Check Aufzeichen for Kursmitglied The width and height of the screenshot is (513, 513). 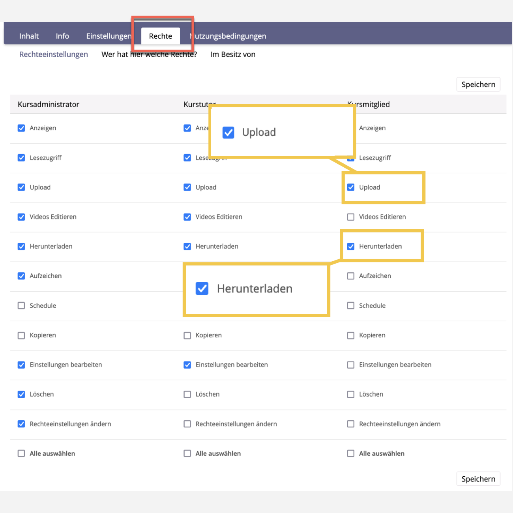[x=350, y=276]
